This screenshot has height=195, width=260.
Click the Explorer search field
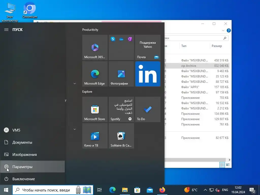[x=197, y=38]
